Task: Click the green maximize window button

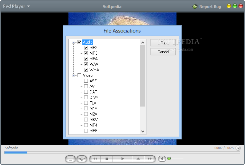Action: click(235, 6)
